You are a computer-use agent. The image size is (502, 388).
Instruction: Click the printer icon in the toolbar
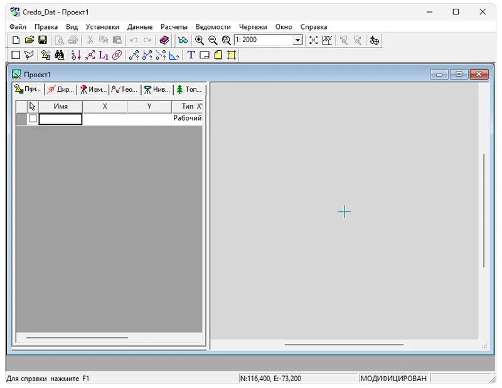click(x=73, y=40)
